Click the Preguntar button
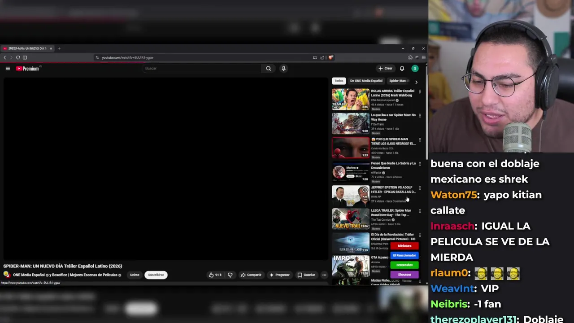The width and height of the screenshot is (574, 323). 280,275
